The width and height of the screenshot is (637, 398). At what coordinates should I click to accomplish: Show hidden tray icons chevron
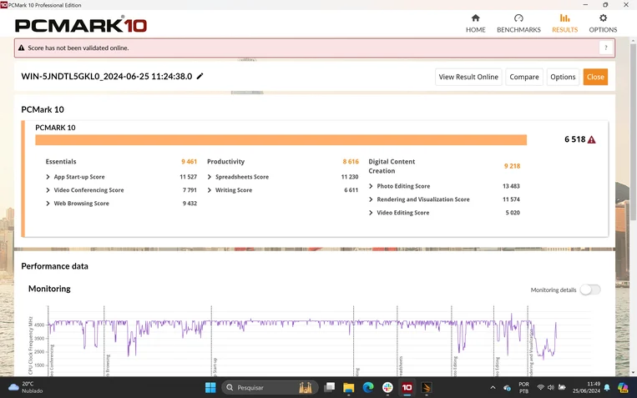point(493,388)
